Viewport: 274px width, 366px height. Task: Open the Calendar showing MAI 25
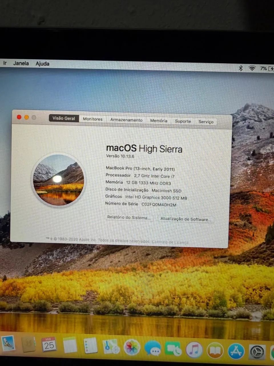[x=49, y=345]
